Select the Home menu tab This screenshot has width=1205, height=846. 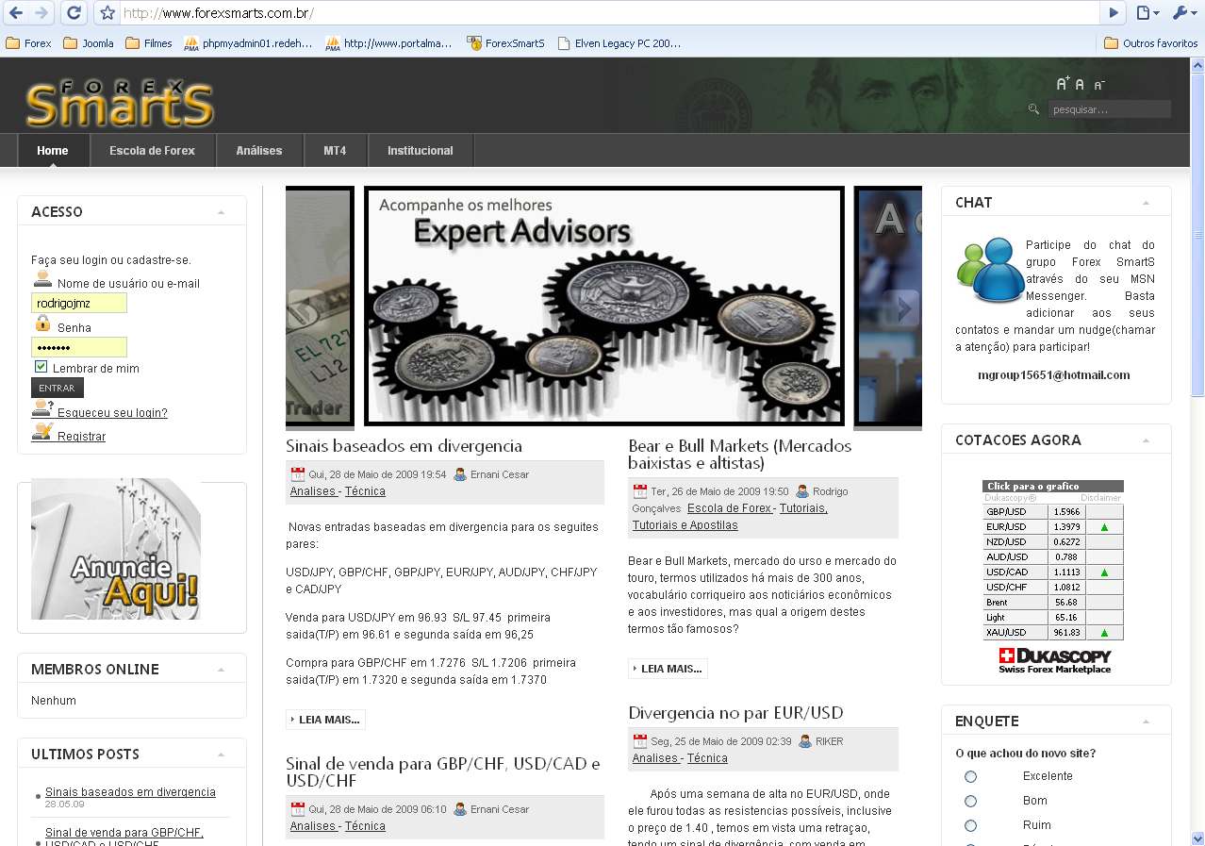tap(53, 150)
